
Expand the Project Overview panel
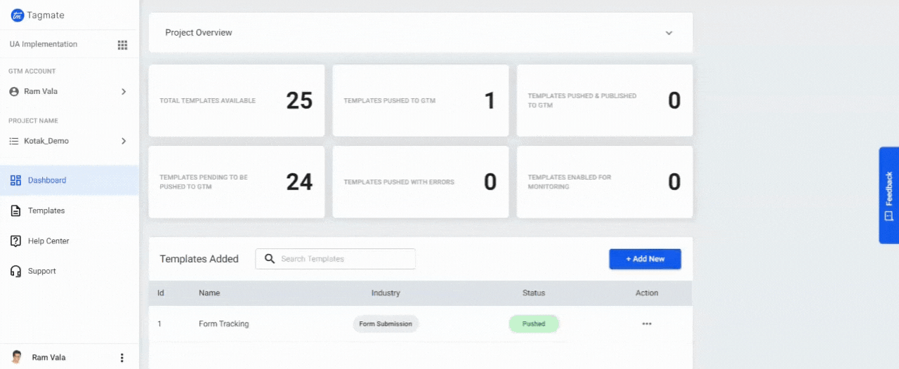pos(669,33)
